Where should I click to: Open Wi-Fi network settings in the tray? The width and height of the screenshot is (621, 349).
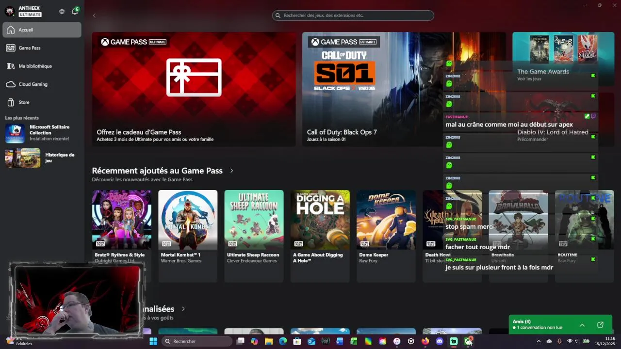(x=570, y=341)
